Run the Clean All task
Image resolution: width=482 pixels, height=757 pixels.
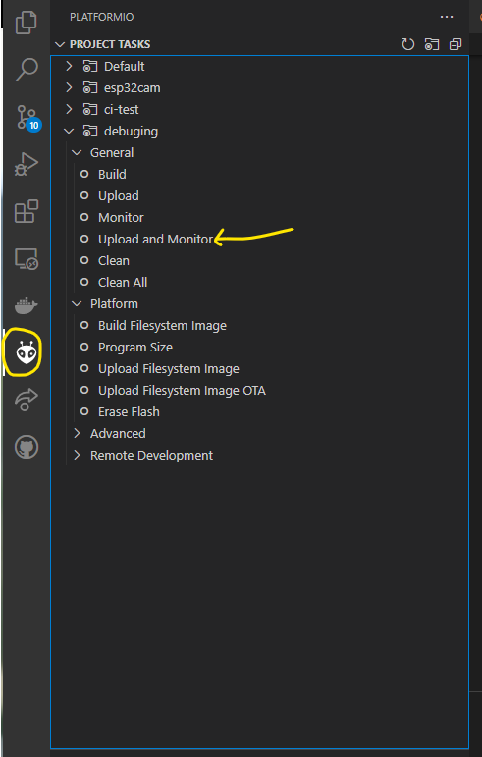coord(123,283)
